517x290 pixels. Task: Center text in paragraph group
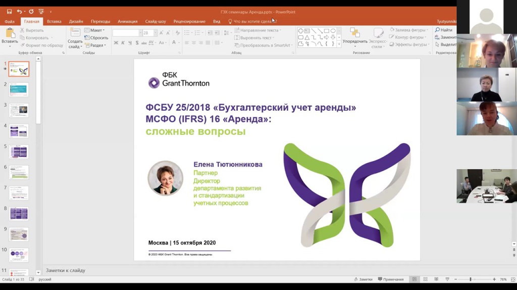click(194, 43)
